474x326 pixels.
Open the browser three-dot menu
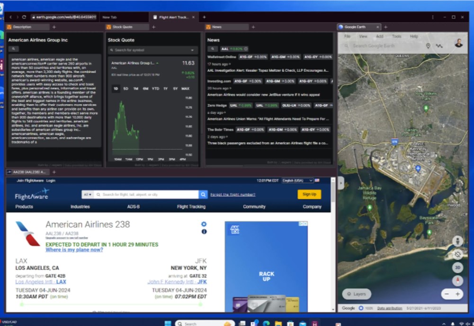coord(433,17)
